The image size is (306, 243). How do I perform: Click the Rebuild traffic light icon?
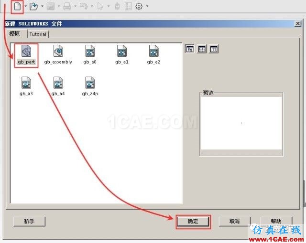click(x=117, y=6)
